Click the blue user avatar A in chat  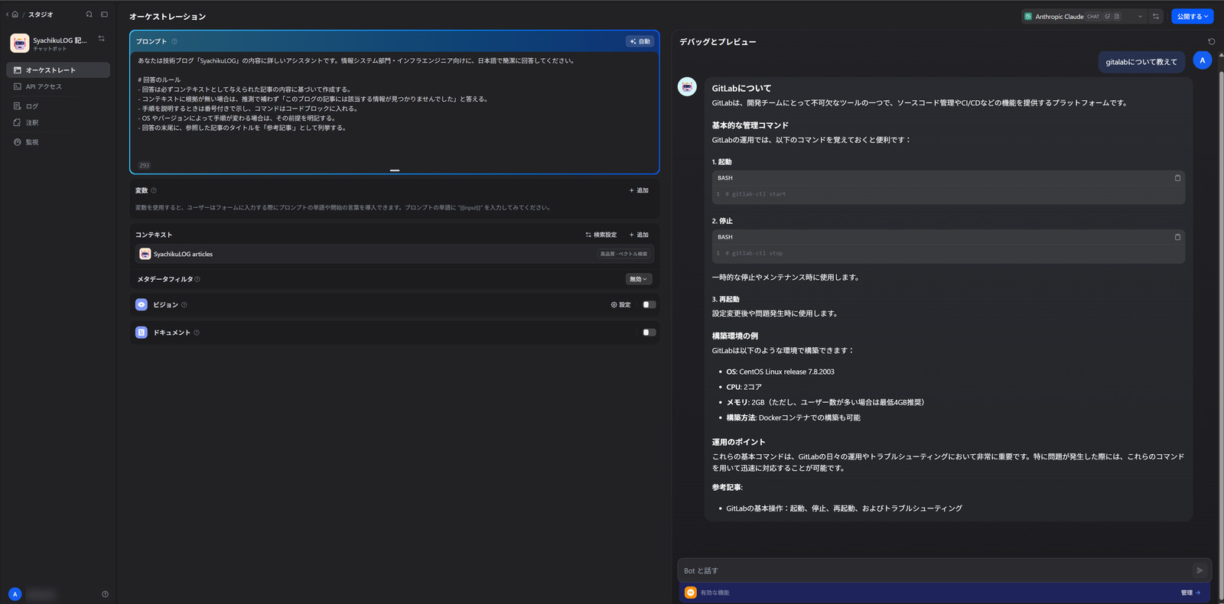coord(1202,60)
